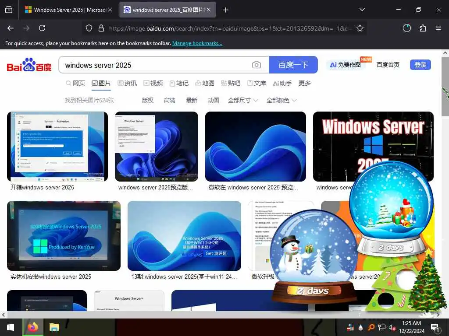Click the computer tray icon beside drop
This screenshot has width=449, height=336.
click(350, 328)
